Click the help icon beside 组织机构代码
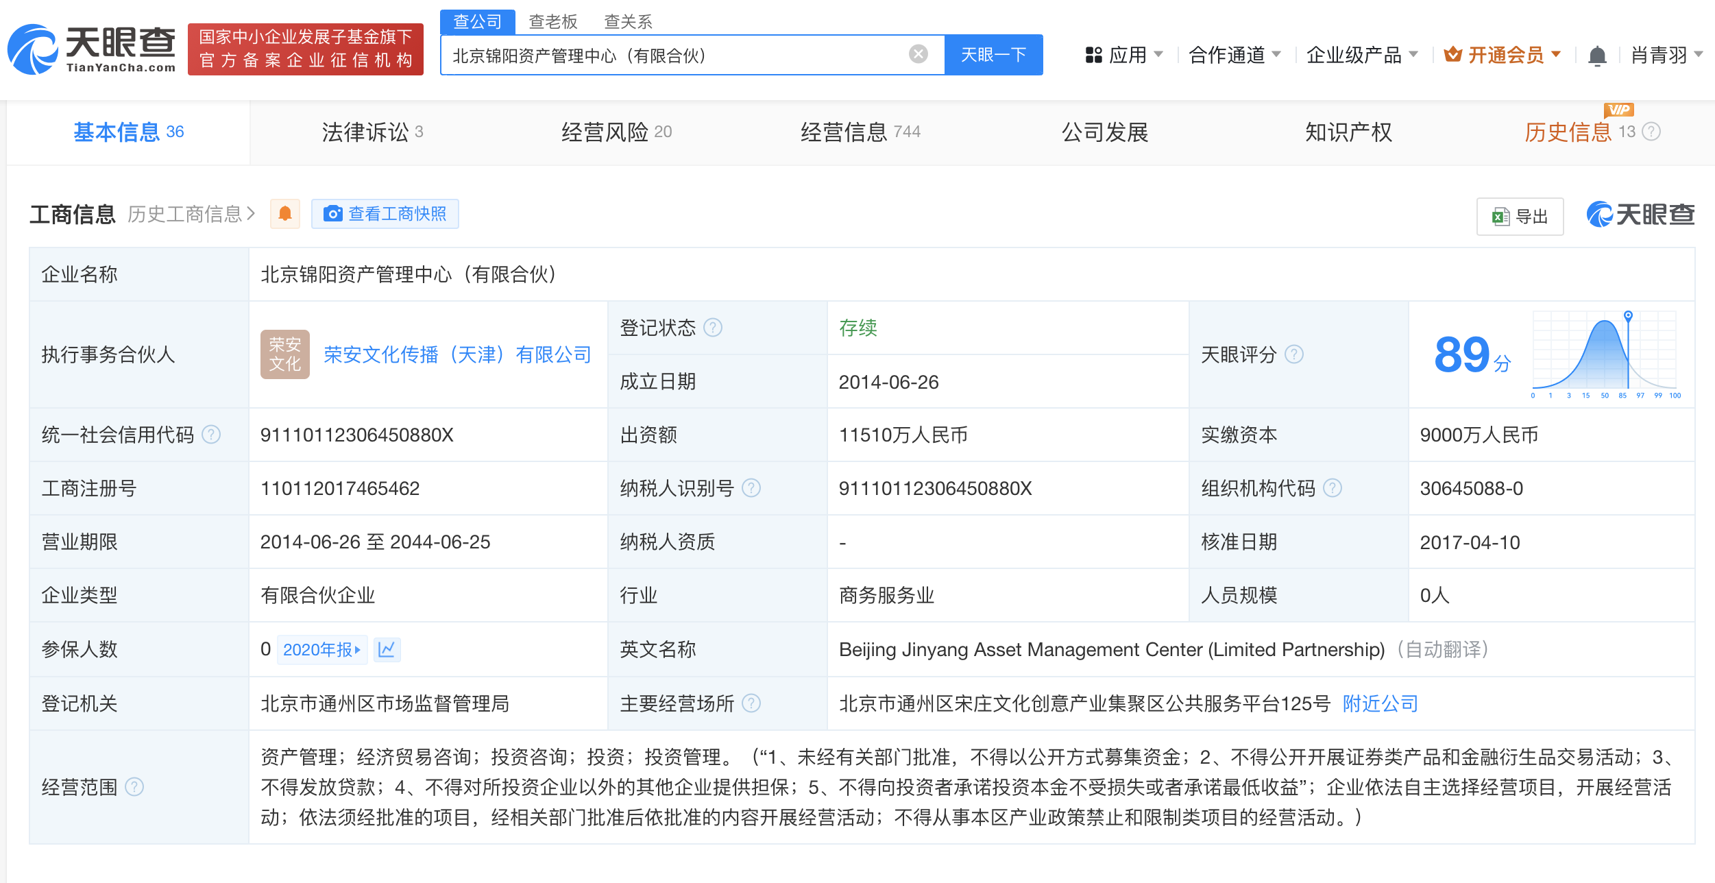The width and height of the screenshot is (1715, 883). [x=1333, y=488]
